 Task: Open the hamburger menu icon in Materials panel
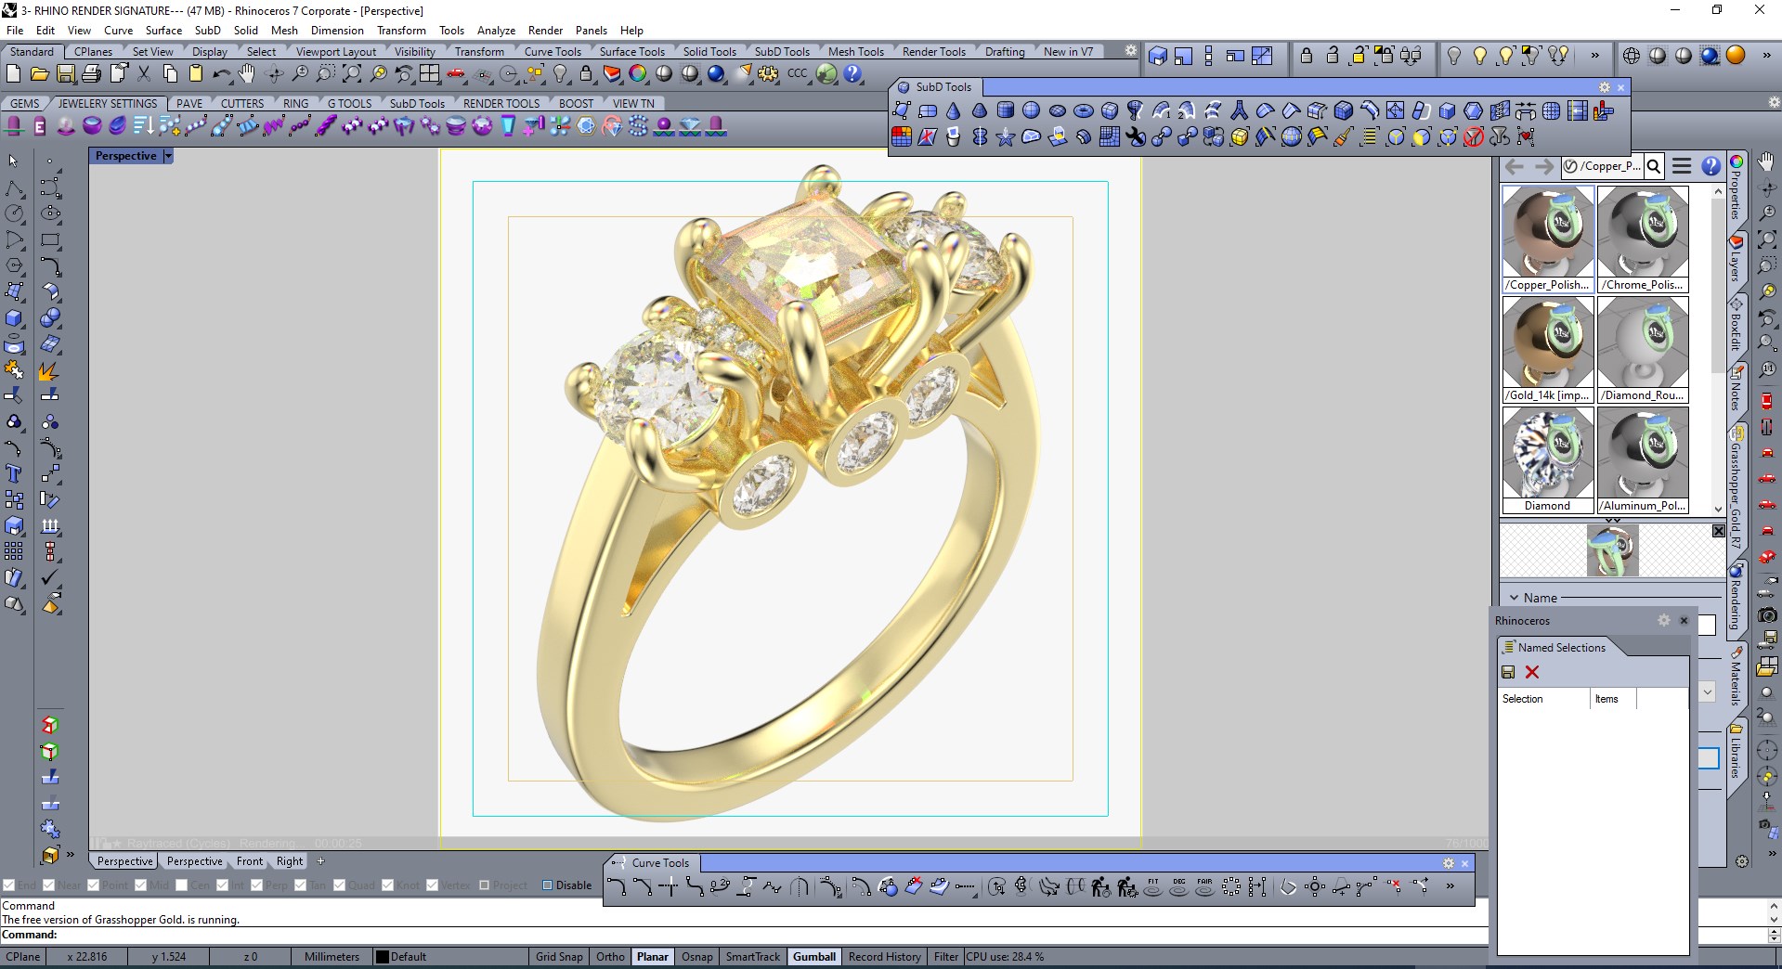coord(1682,167)
